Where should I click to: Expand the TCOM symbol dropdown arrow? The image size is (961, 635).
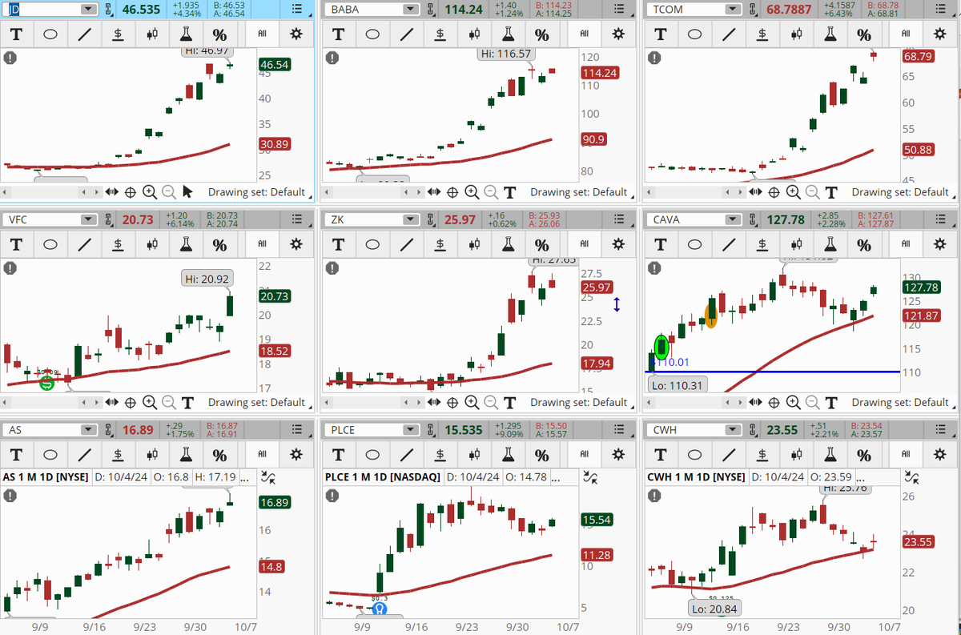click(x=733, y=10)
